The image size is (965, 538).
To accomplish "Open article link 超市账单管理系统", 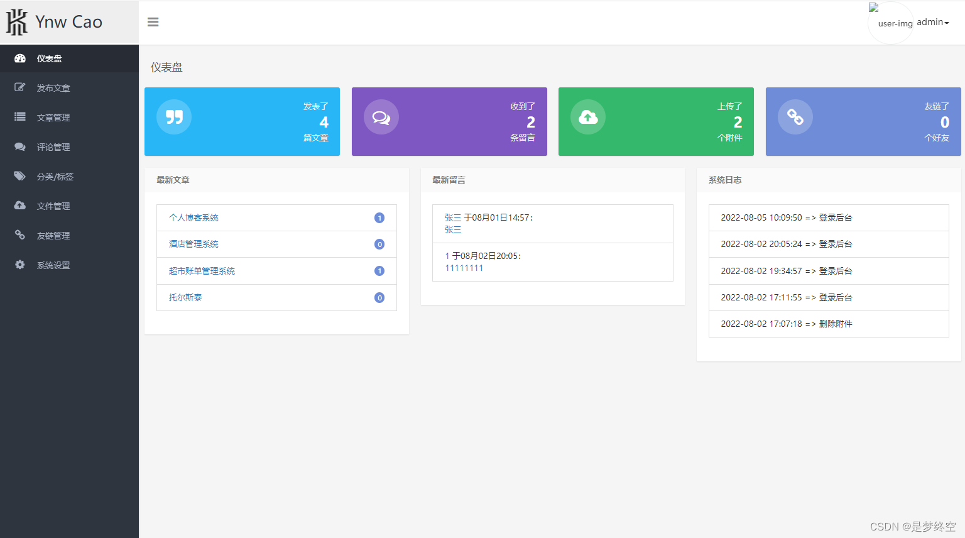I will (202, 271).
